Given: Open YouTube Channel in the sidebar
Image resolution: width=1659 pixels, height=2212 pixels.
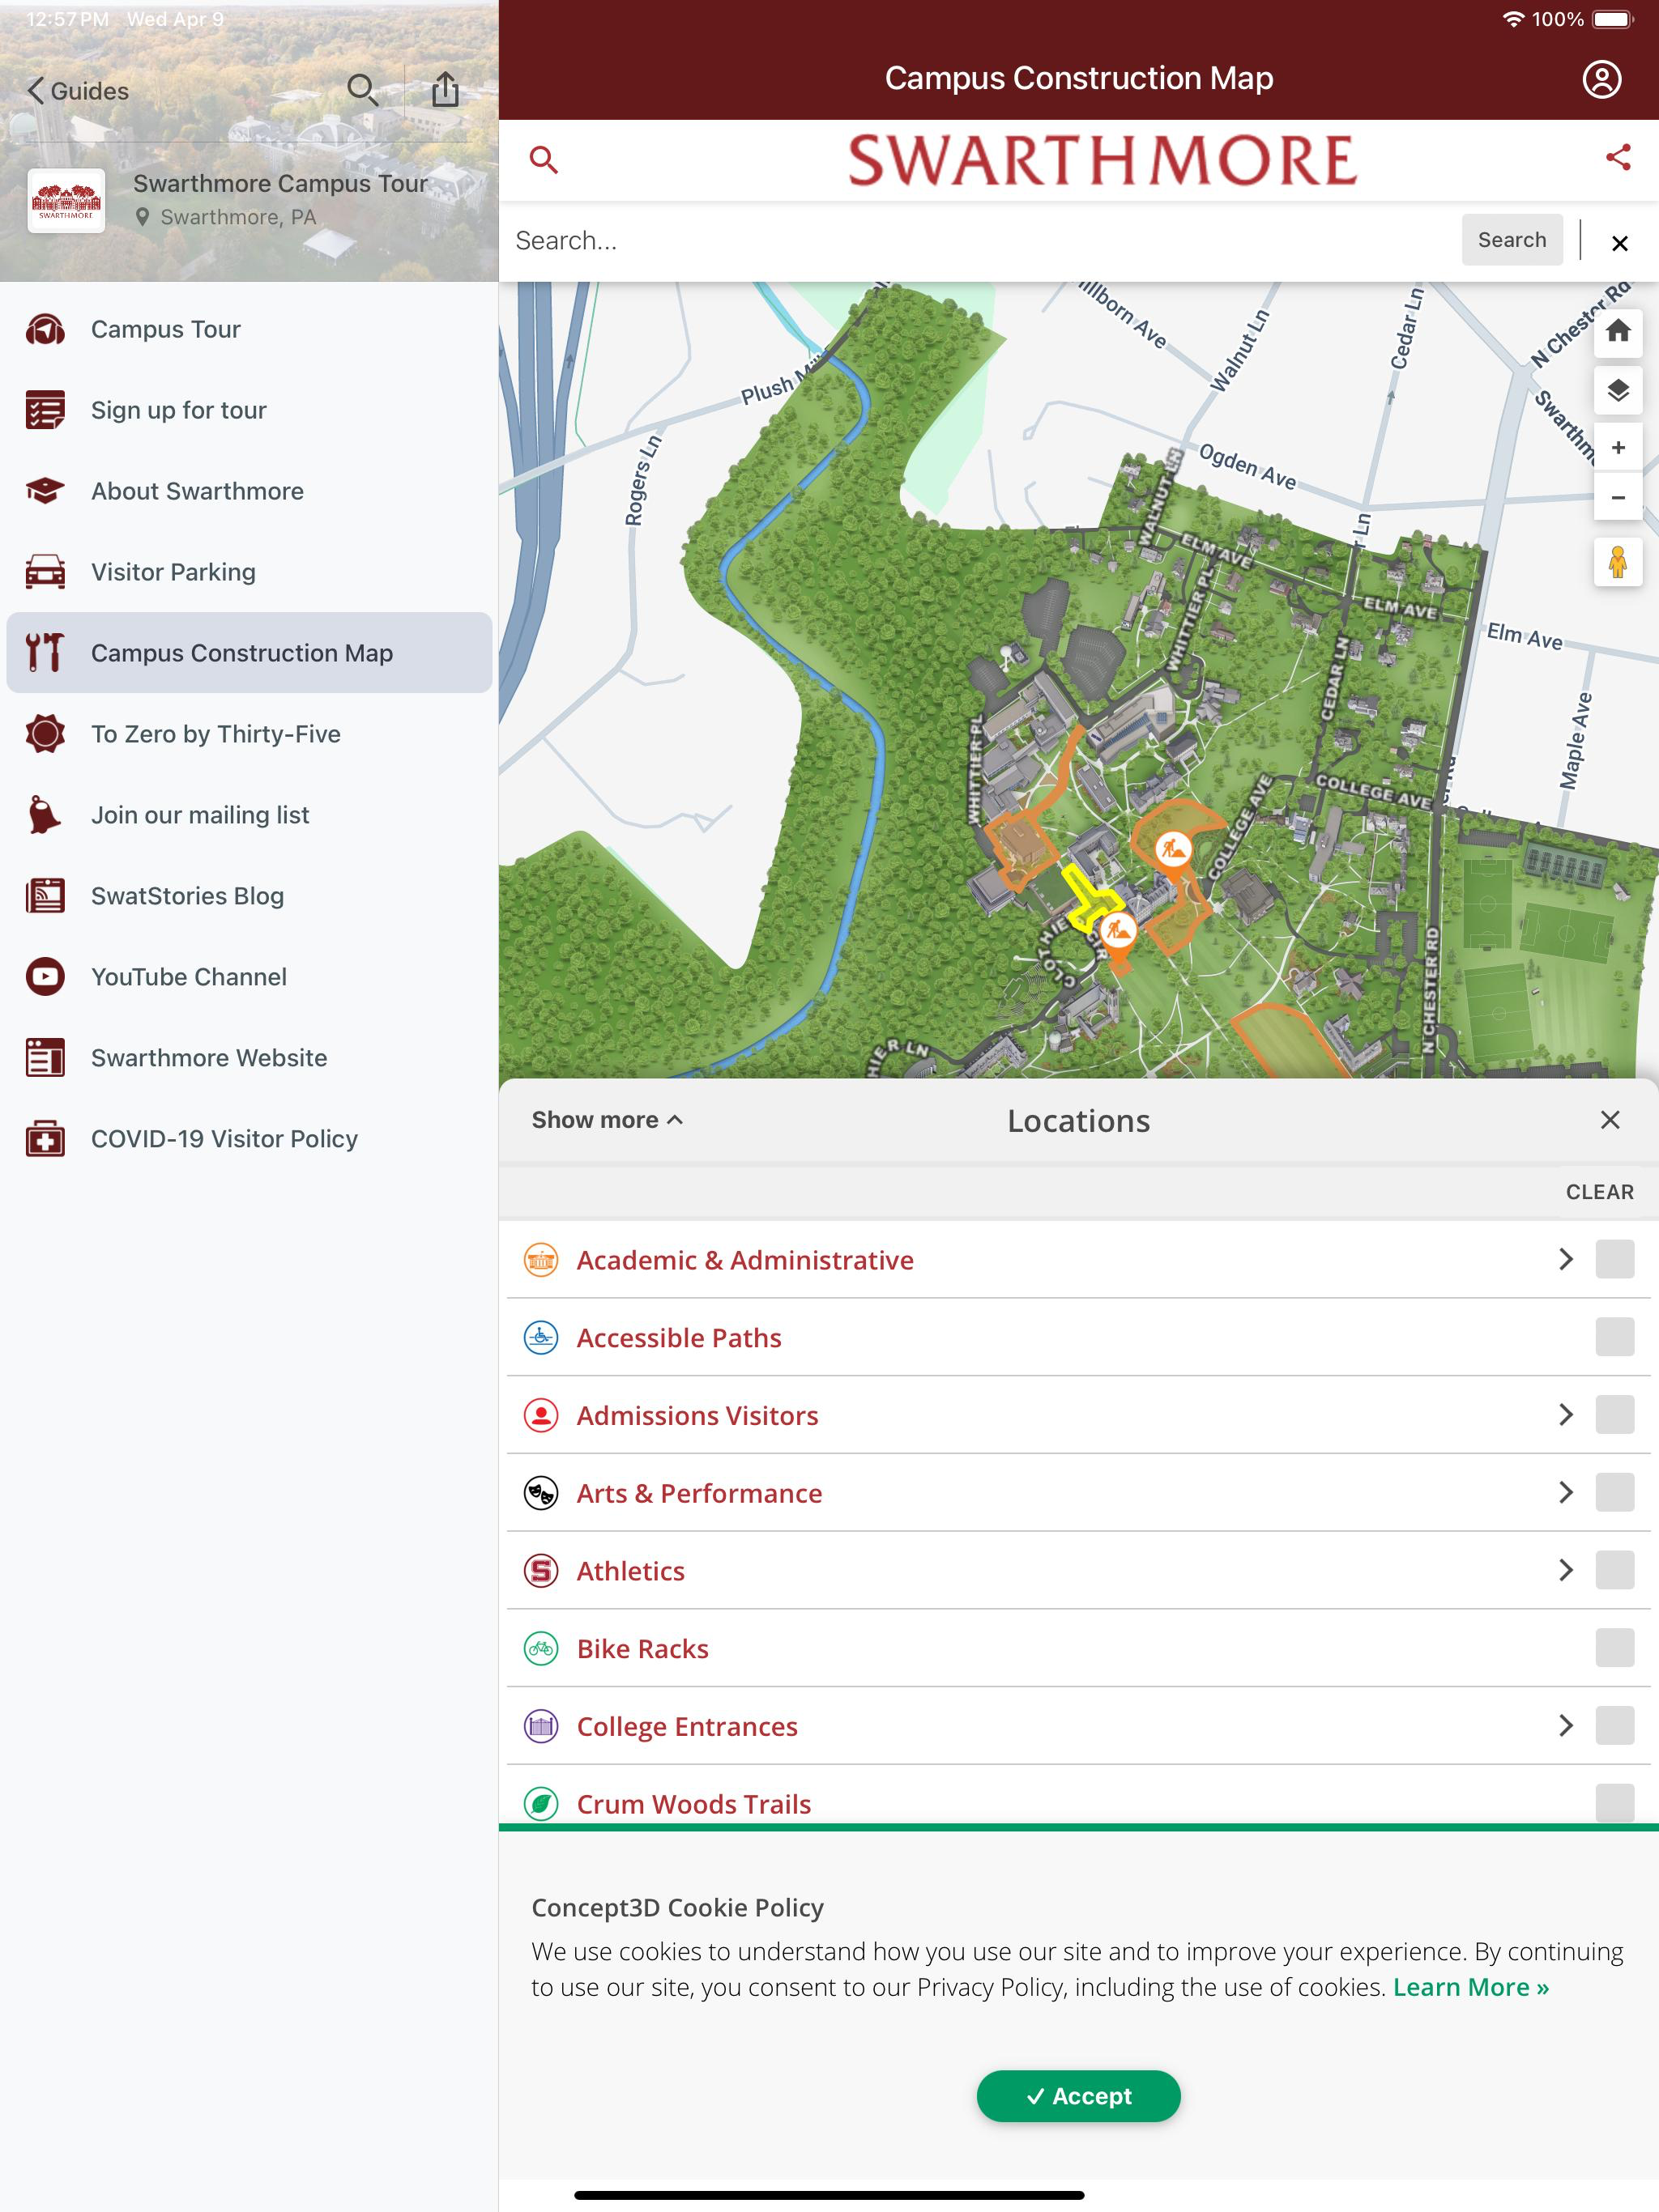Looking at the screenshot, I should (249, 977).
